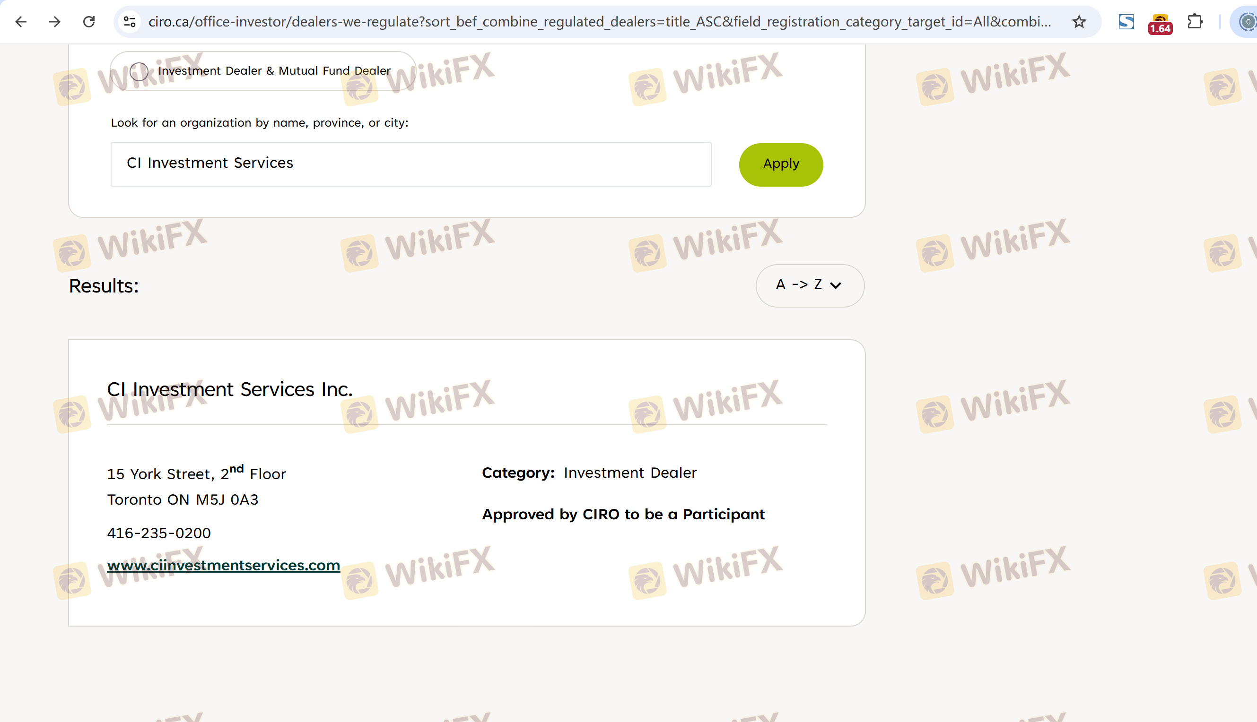Screen dimensions: 1257x722
Task: Select Investment Dealer & Mutual Fund Dealer option
Action: point(140,71)
